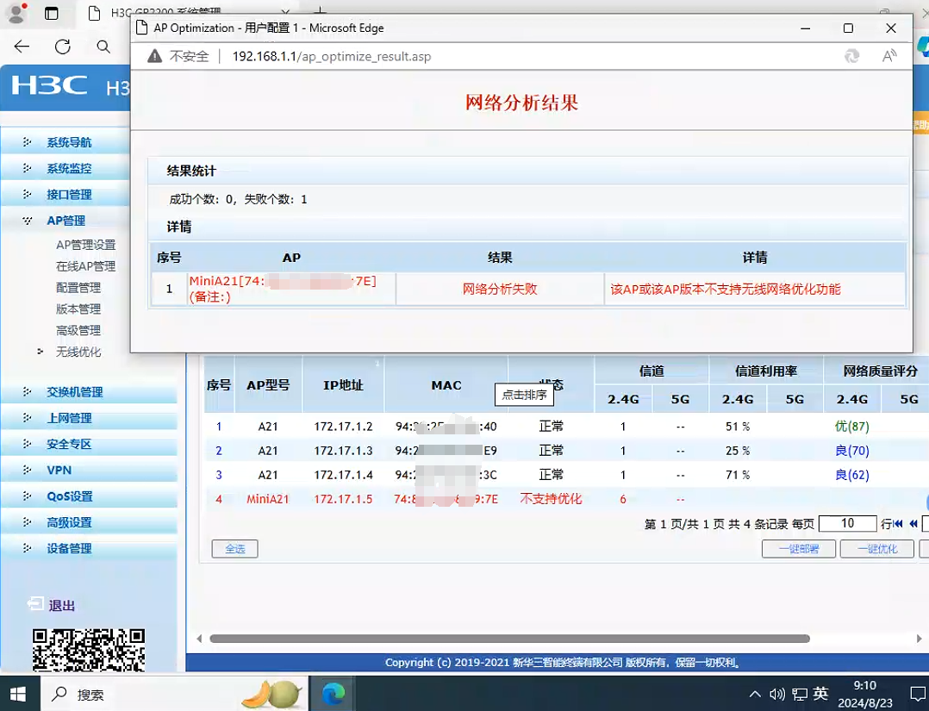Click the horizontal scrollbar right arrow
This screenshot has width=929, height=711.
pos(919,639)
